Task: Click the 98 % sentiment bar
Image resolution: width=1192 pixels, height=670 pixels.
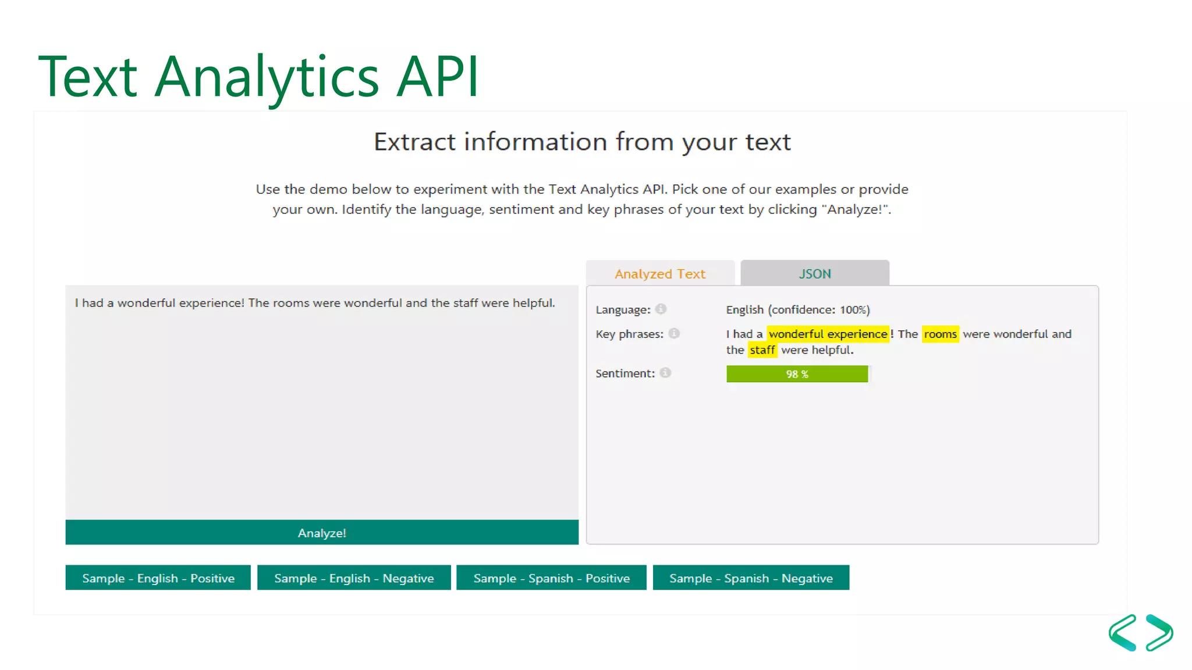Action: coord(797,374)
